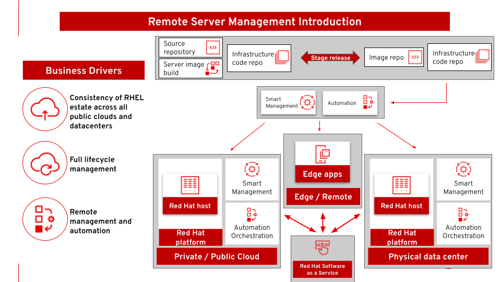Select the Business Drivers header
This screenshot has width=501, height=282.
[83, 70]
